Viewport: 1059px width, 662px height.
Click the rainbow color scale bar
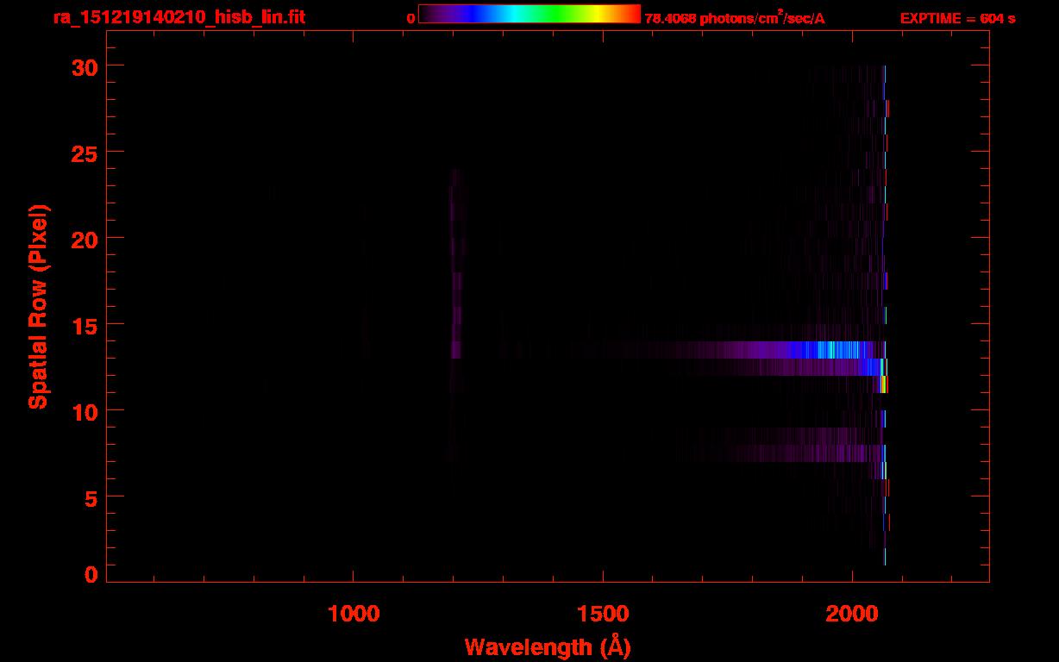529,14
